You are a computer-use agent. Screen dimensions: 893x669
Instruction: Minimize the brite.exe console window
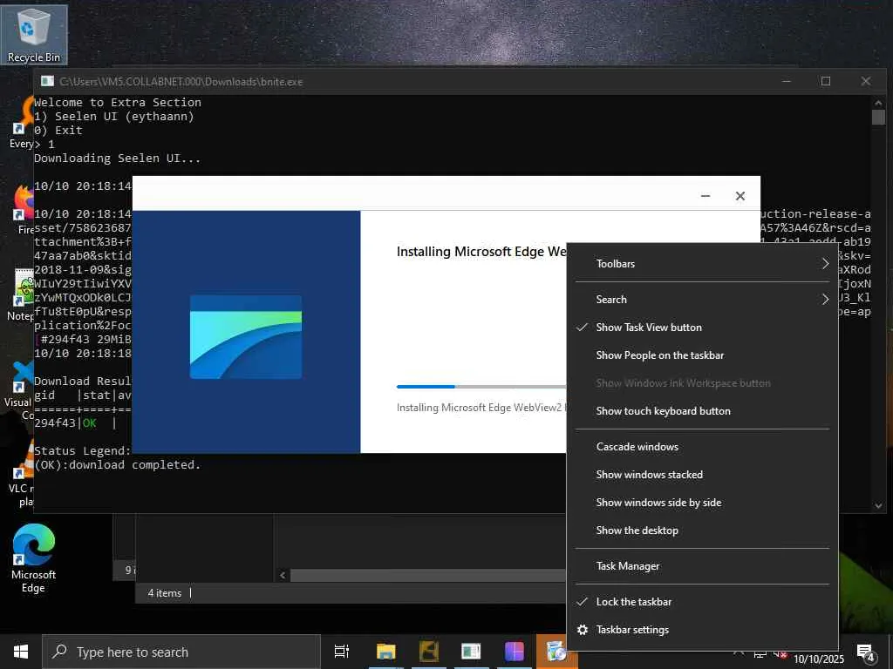(x=787, y=81)
